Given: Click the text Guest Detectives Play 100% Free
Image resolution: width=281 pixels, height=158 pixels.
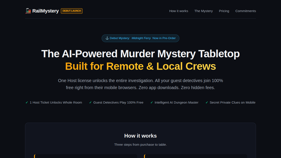Looking at the screenshot, I should click(118, 102).
